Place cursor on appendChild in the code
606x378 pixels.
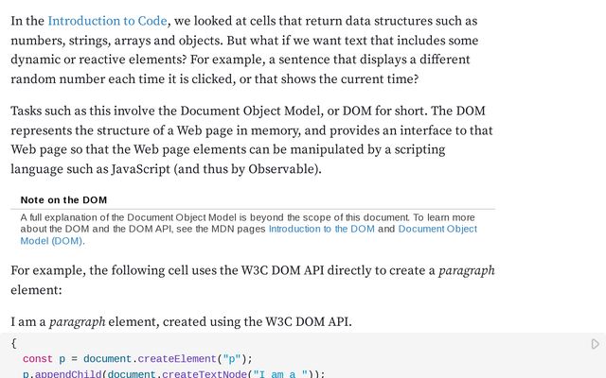[x=68, y=374]
